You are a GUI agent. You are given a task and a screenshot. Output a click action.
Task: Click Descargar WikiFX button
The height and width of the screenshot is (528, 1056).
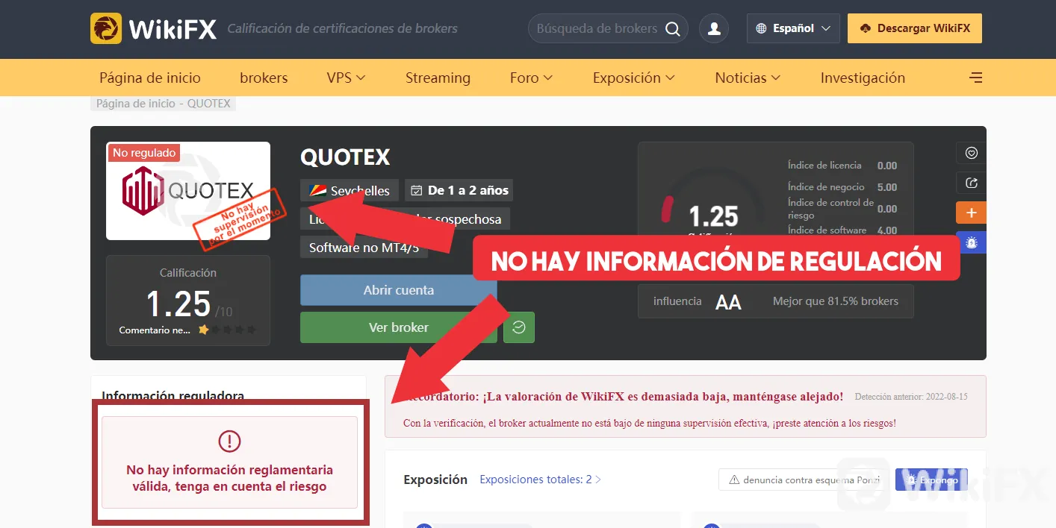pos(915,28)
